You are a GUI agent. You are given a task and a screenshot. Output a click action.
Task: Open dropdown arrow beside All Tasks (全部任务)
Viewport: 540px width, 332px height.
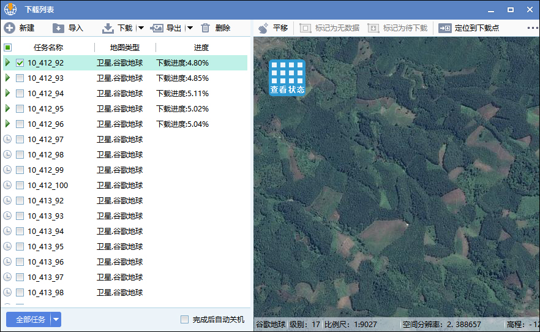56,320
